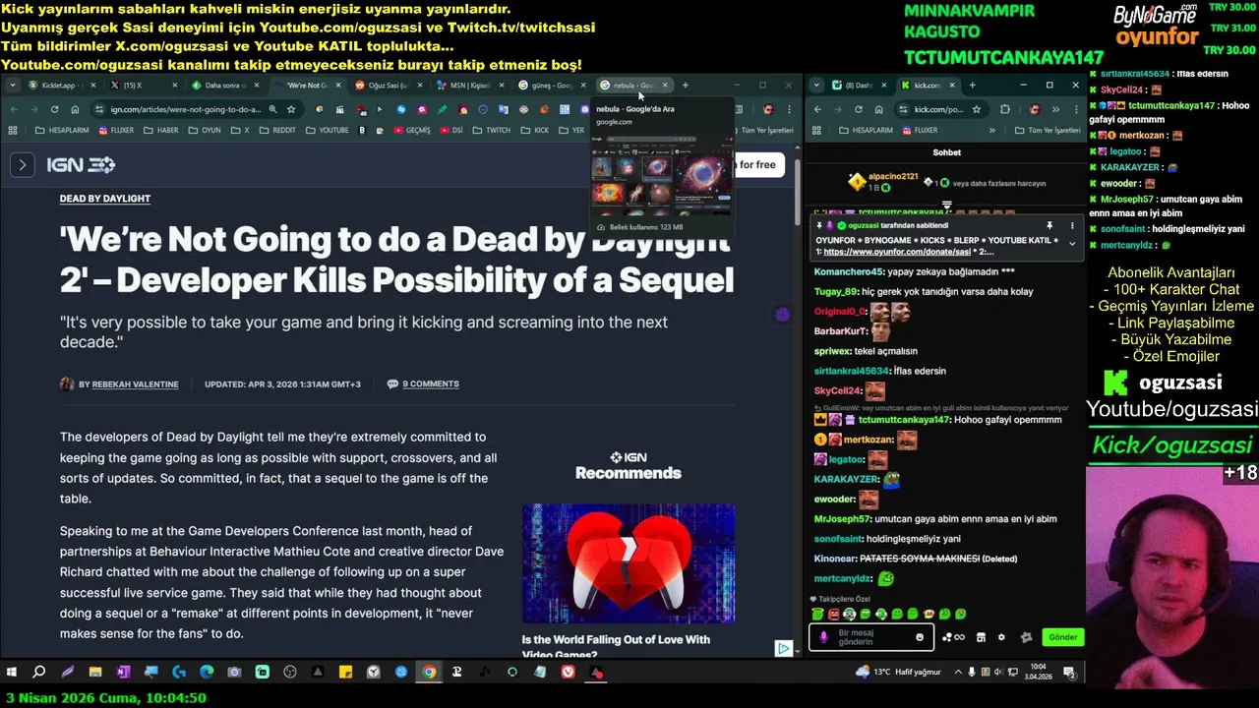Image resolution: width=1259 pixels, height=708 pixels.
Task: Switch to the Dashboard tab in Kick browser
Action: point(861,86)
